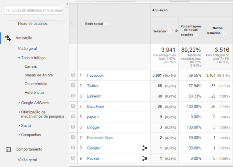Screen dimensions: 233x167
Task: Check the BuzzFeed row checkbox
Action: [73, 106]
